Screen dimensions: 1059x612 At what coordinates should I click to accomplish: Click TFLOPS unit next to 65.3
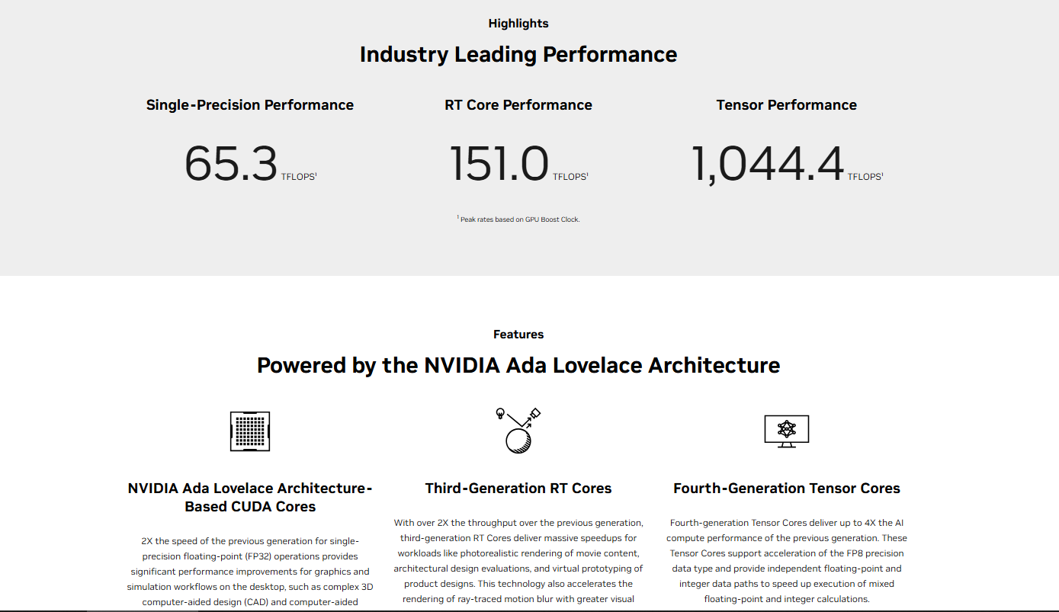(298, 177)
